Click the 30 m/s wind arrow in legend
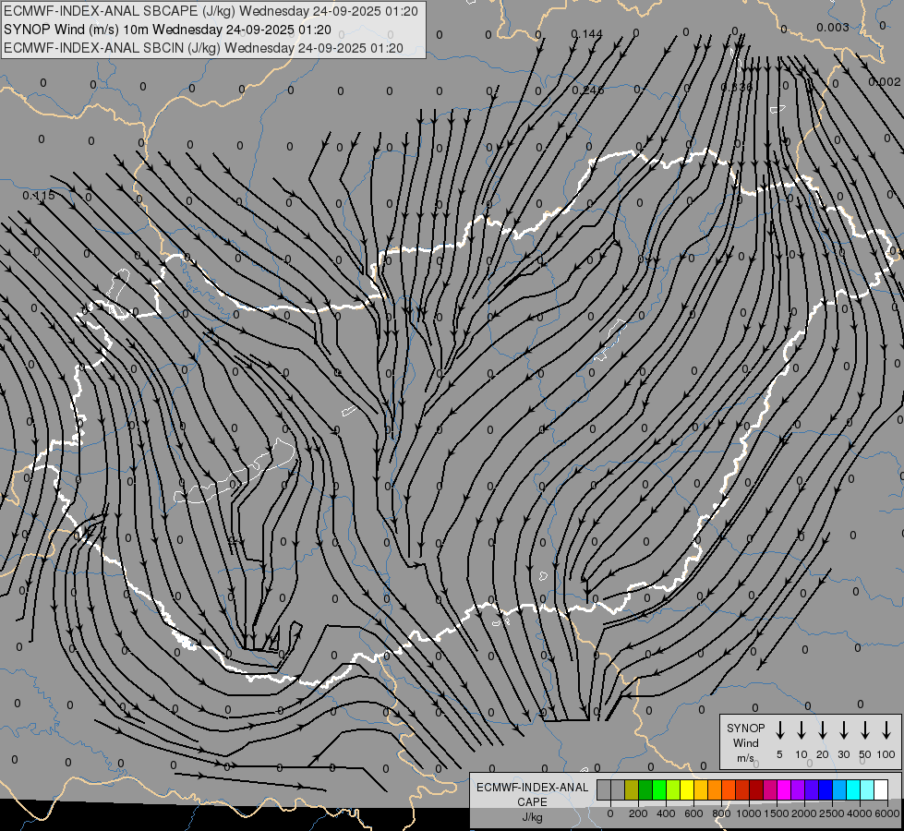 (x=843, y=729)
